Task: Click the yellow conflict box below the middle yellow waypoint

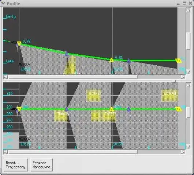Action: (x=103, y=116)
